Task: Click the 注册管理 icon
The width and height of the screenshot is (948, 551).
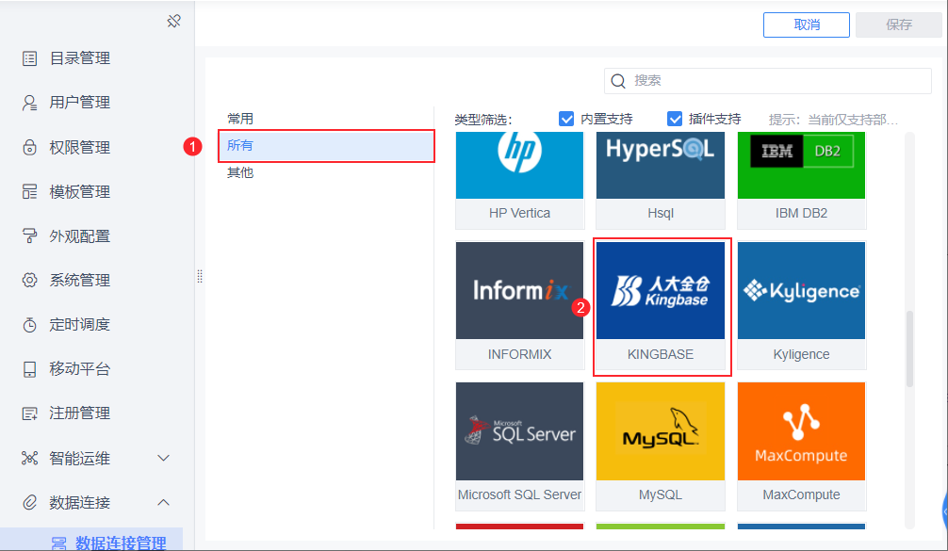Action: (29, 413)
